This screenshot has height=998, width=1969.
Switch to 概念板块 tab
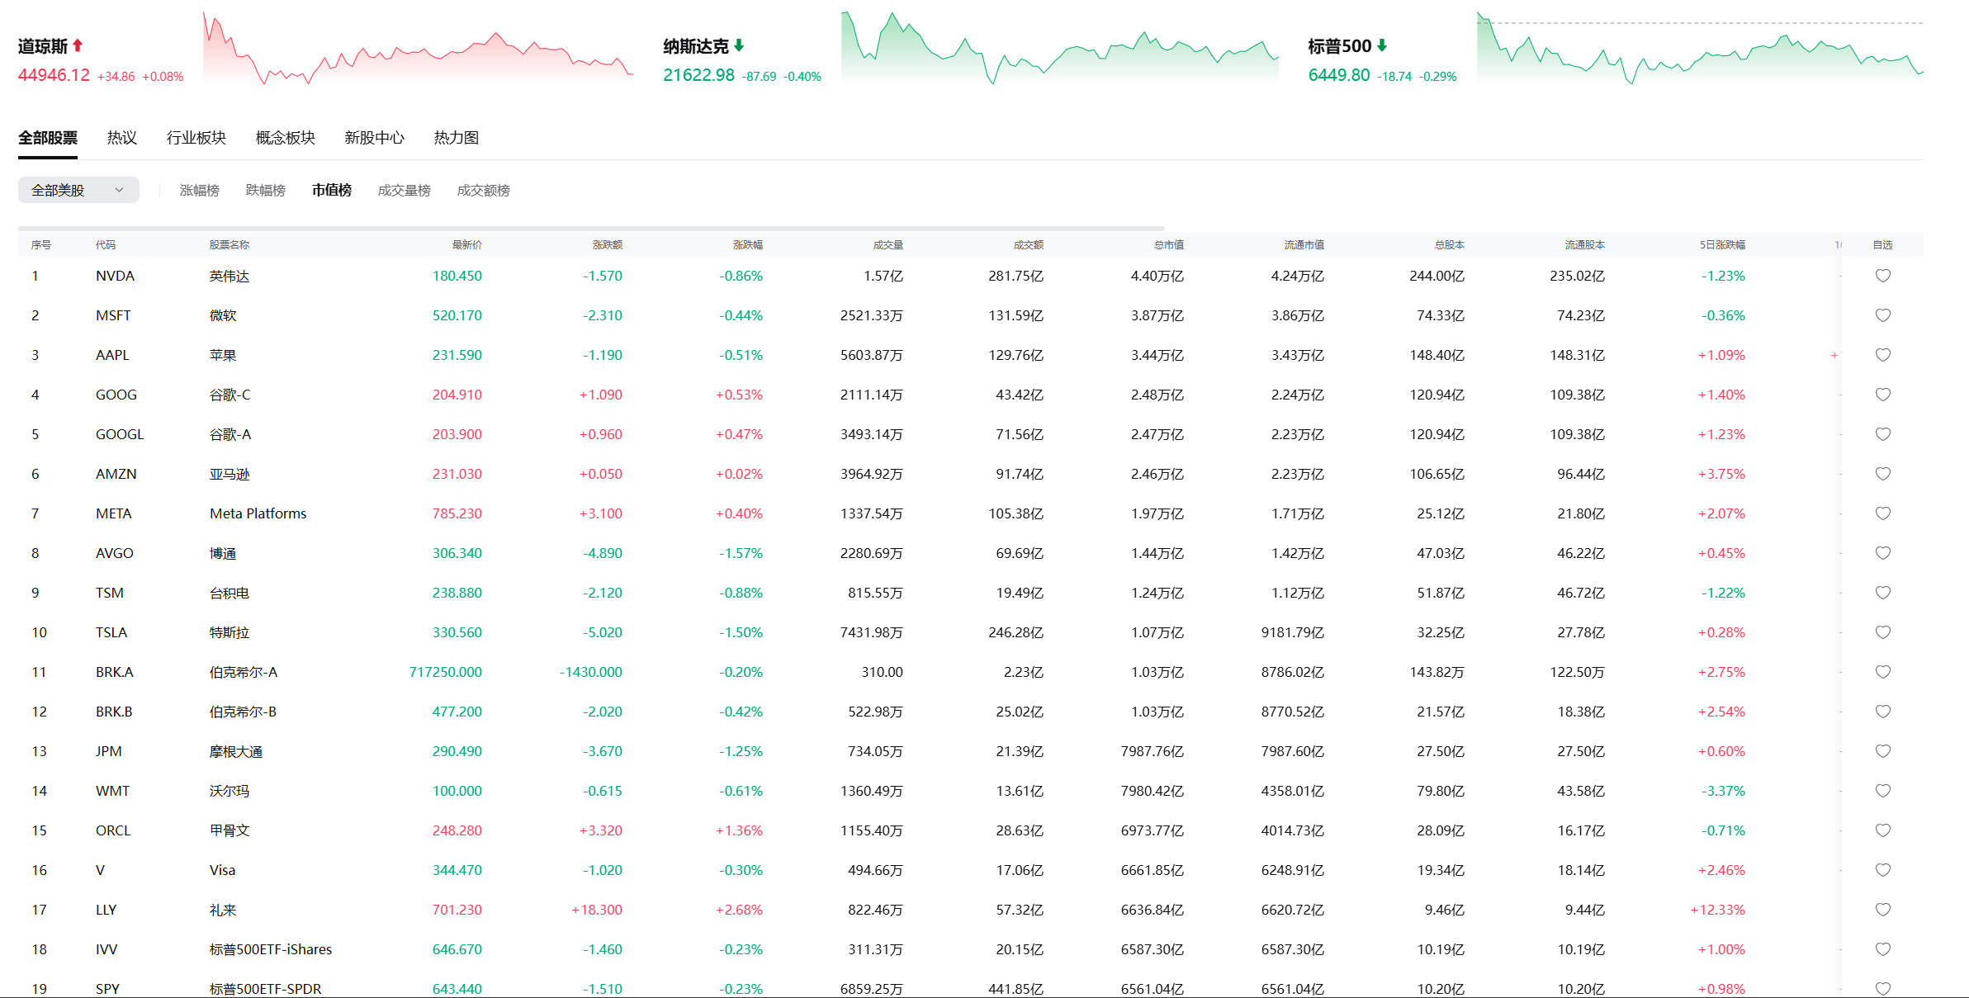[x=286, y=138]
